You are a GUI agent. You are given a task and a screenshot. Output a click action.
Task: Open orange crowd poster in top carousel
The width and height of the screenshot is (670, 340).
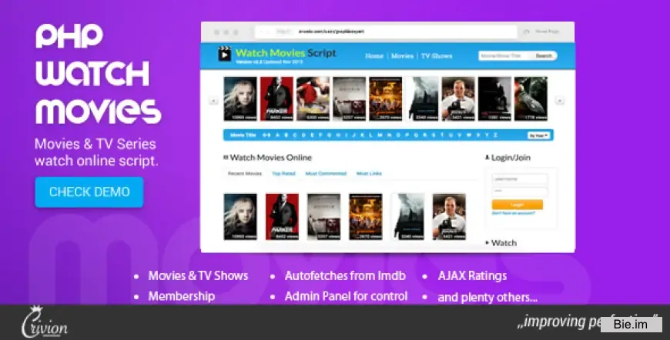click(385, 98)
